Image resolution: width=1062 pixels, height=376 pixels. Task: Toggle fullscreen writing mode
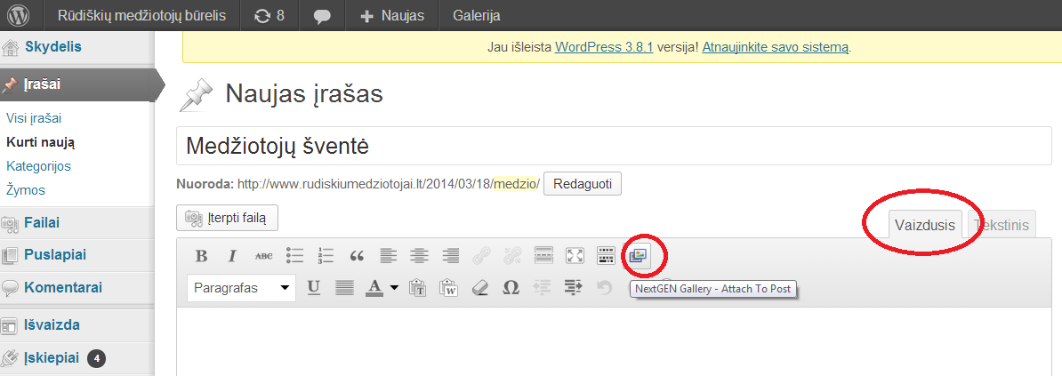[575, 256]
